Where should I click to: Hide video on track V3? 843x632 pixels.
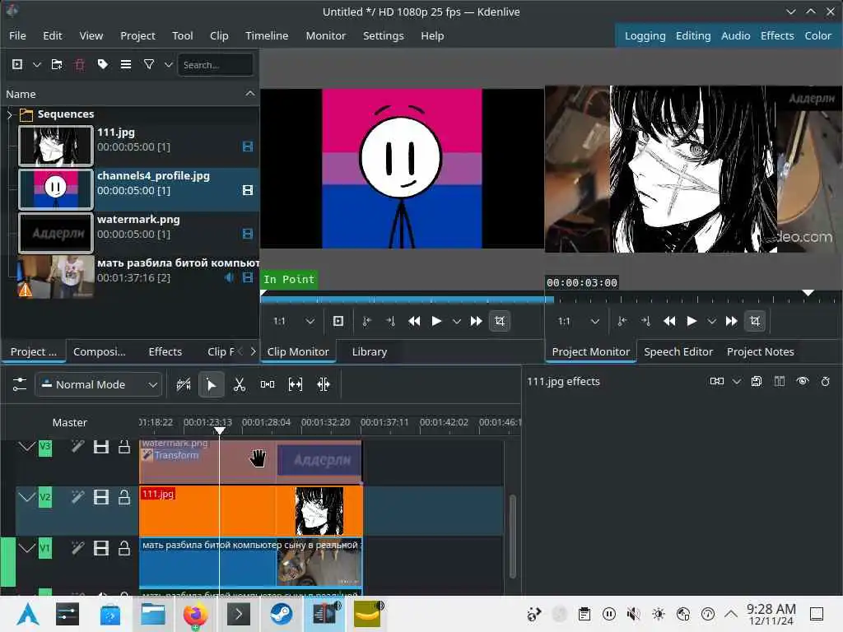[101, 447]
